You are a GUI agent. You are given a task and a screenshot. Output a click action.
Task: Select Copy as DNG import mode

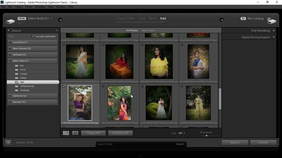(125, 18)
